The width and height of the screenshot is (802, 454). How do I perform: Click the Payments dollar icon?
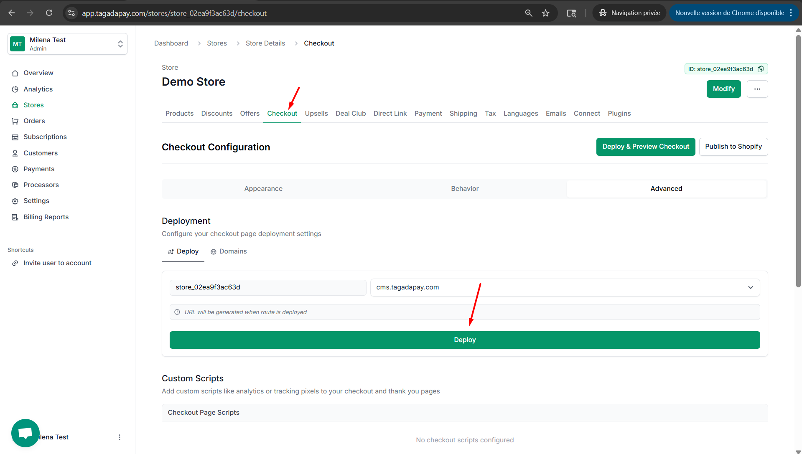(15, 169)
